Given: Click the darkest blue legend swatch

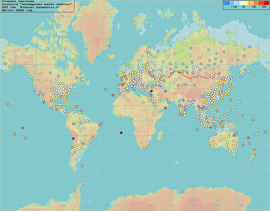Looking at the screenshot, I should coord(226,3).
